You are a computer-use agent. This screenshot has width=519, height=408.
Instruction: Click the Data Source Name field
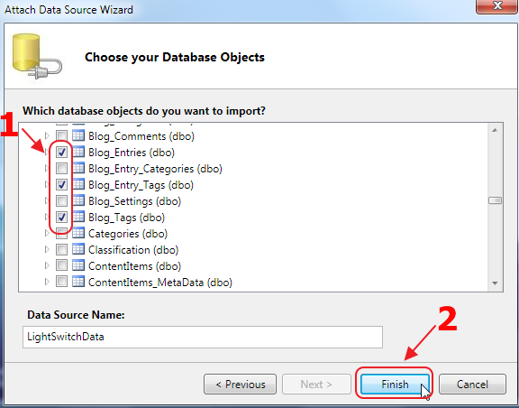click(203, 337)
